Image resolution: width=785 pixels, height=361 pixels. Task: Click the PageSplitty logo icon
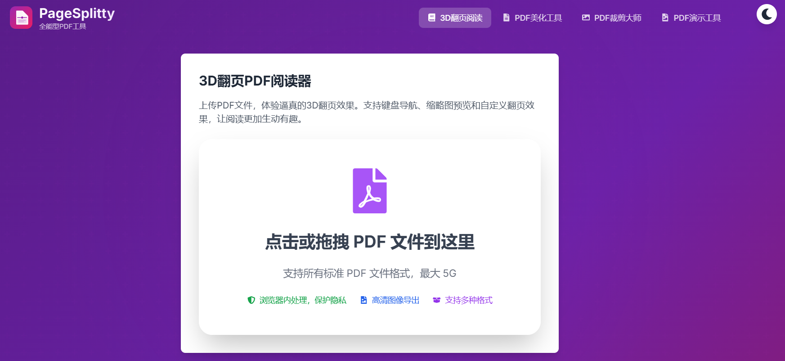[21, 18]
